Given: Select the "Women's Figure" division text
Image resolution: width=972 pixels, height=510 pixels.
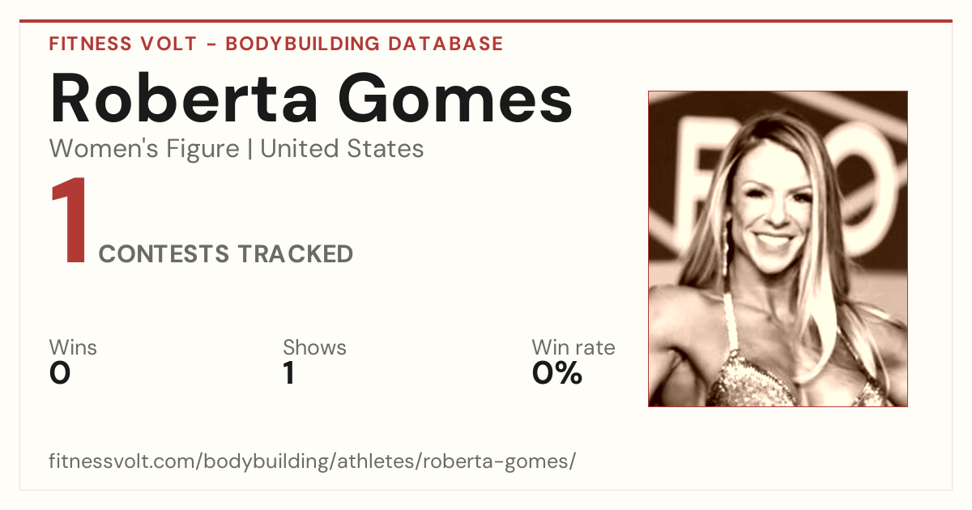Looking at the screenshot, I should click(x=144, y=149).
